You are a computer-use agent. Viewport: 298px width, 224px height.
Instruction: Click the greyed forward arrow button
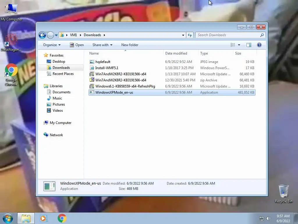(x=50, y=35)
